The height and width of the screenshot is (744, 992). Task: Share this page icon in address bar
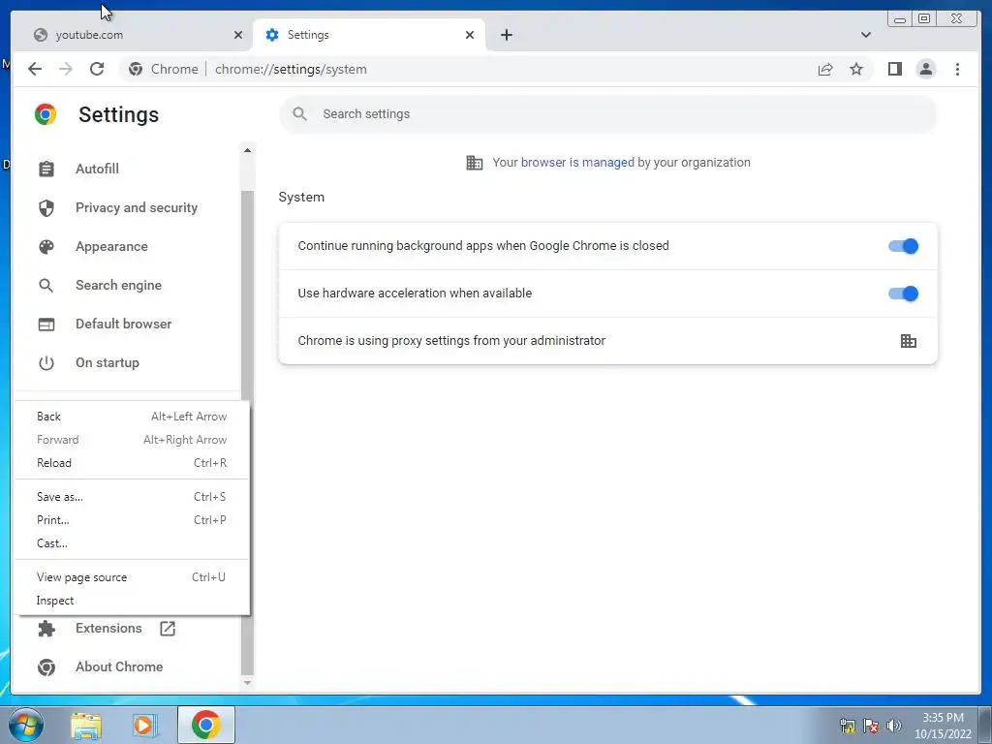pyautogui.click(x=825, y=69)
